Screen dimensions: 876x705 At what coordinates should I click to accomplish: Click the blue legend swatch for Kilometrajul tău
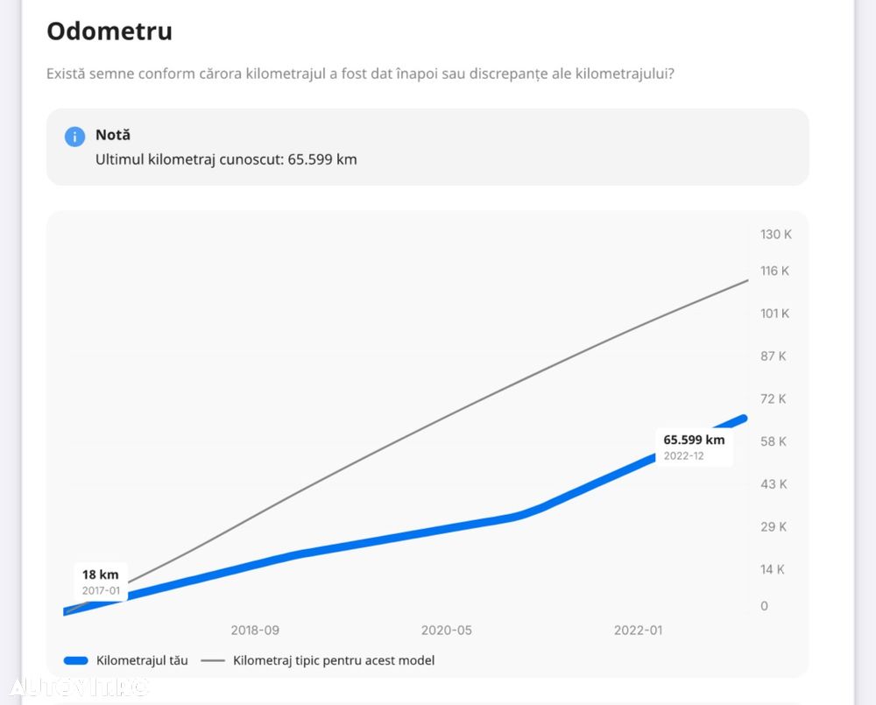pos(76,660)
